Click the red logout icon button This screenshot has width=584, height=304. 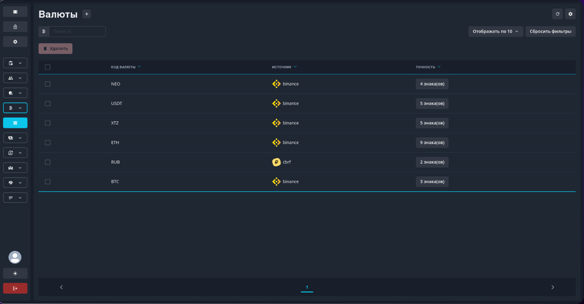(x=15, y=288)
